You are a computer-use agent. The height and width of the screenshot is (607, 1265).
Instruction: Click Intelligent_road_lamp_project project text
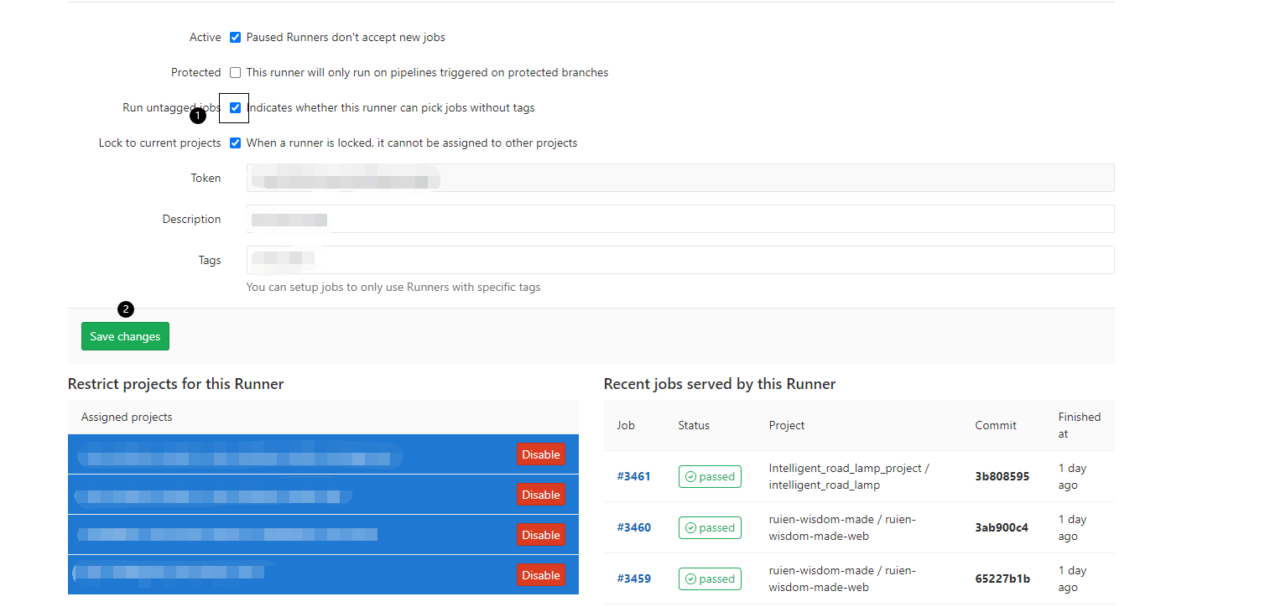(849, 476)
